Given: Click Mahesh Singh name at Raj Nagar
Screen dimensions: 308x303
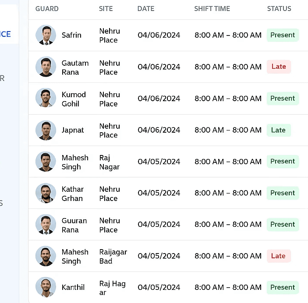Looking at the screenshot, I should coord(75,162).
